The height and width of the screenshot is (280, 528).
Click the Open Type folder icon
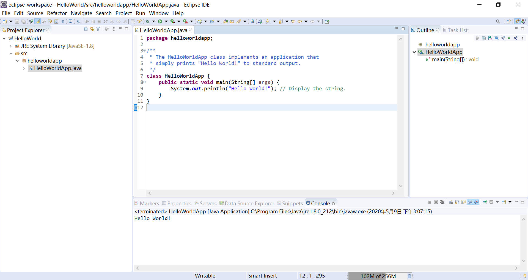click(x=226, y=21)
